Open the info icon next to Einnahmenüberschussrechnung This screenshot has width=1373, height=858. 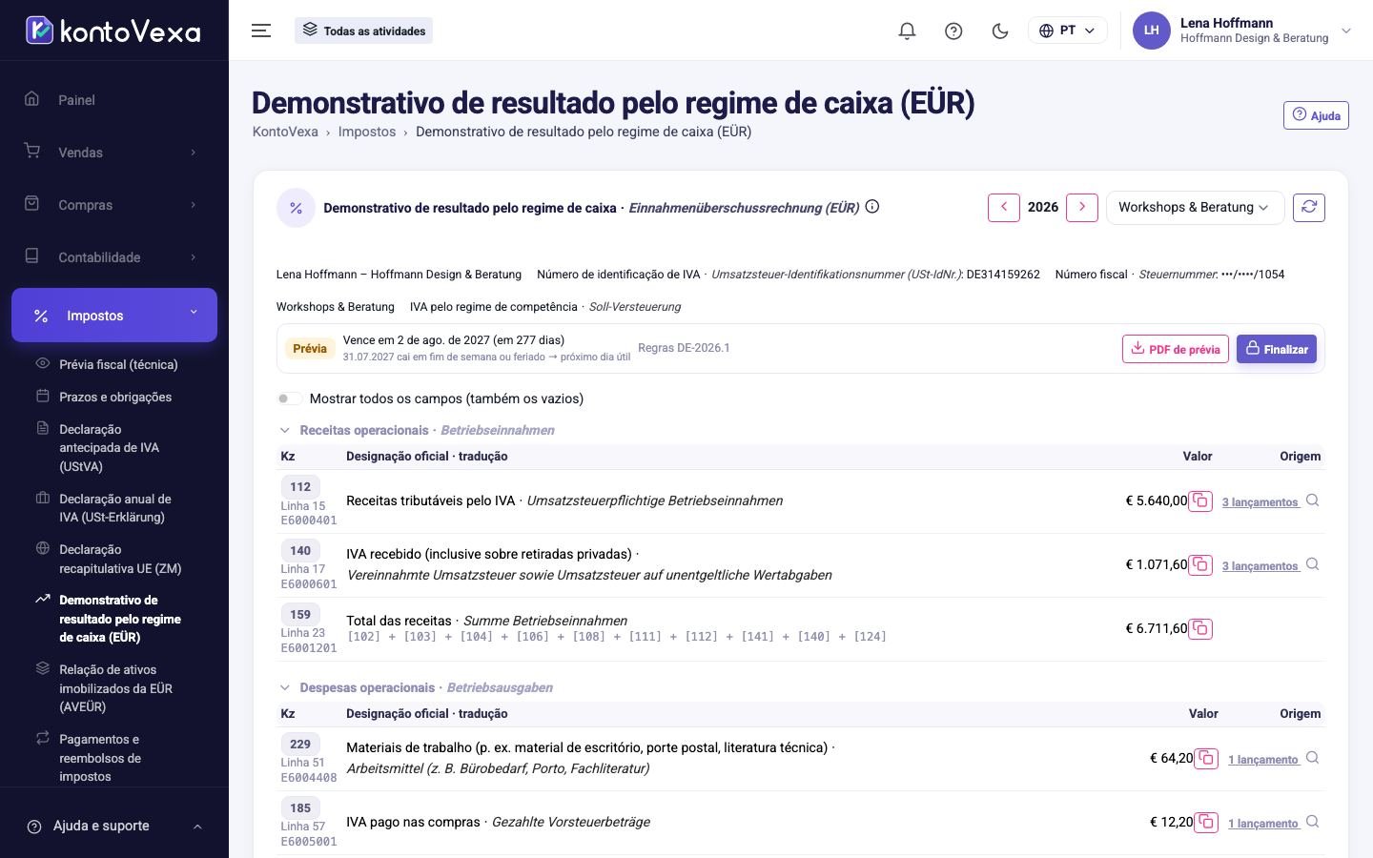871,207
